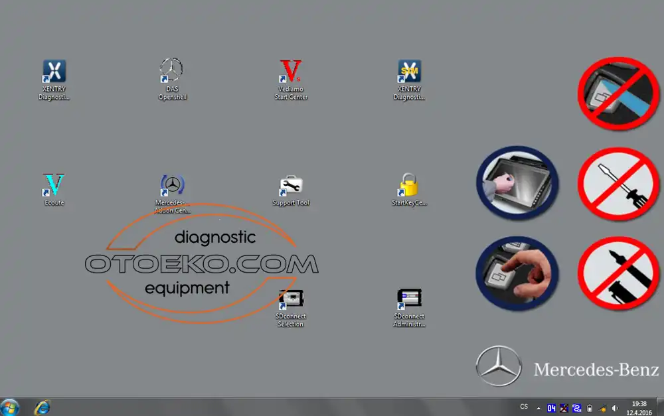Select the XENTRY Diagnostics SIM shortcut
664x416 pixels.
pos(409,72)
